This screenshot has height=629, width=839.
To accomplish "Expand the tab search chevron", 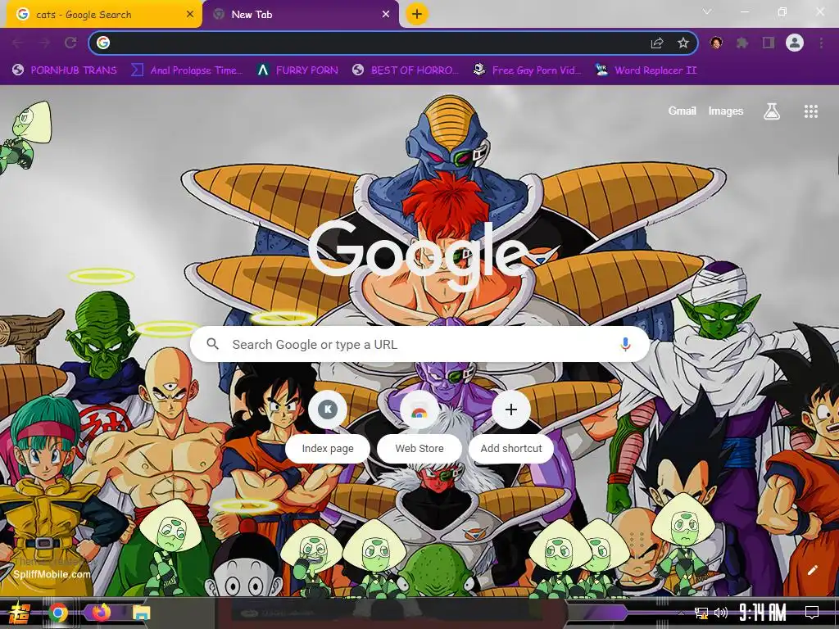I will coord(707,11).
